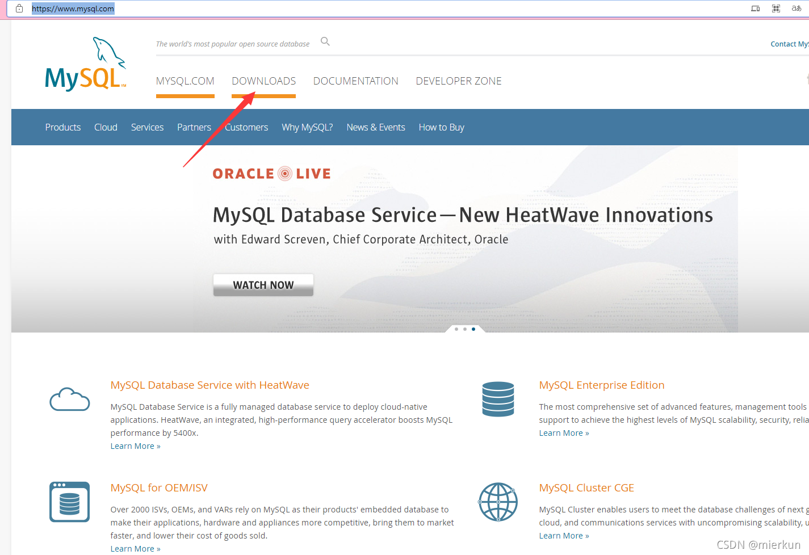809x555 pixels.
Task: Open the Products menu
Action: pos(63,127)
